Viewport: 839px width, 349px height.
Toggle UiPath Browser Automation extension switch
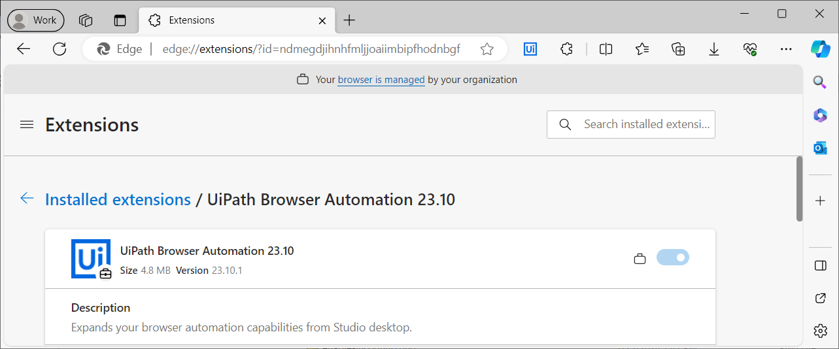673,258
